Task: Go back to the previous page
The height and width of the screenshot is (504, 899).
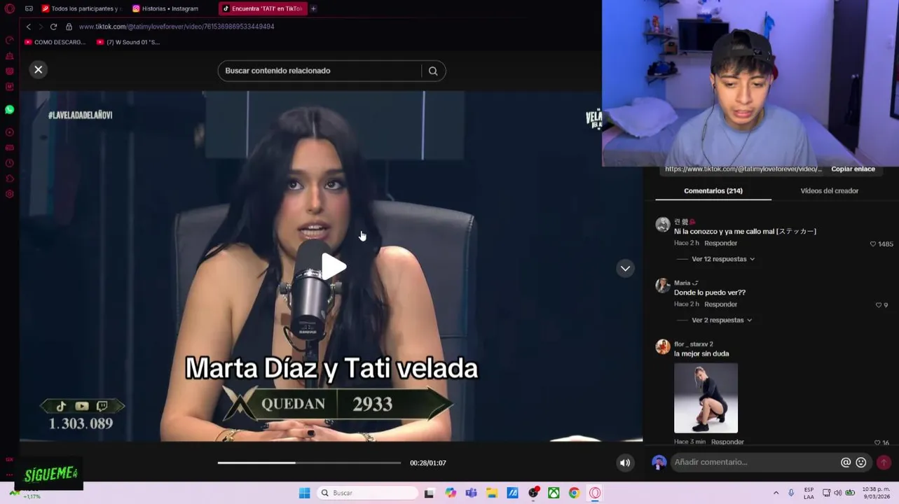Action: 28,27
